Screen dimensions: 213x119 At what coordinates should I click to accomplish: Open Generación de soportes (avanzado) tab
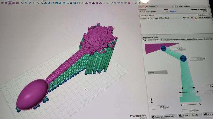199,39
